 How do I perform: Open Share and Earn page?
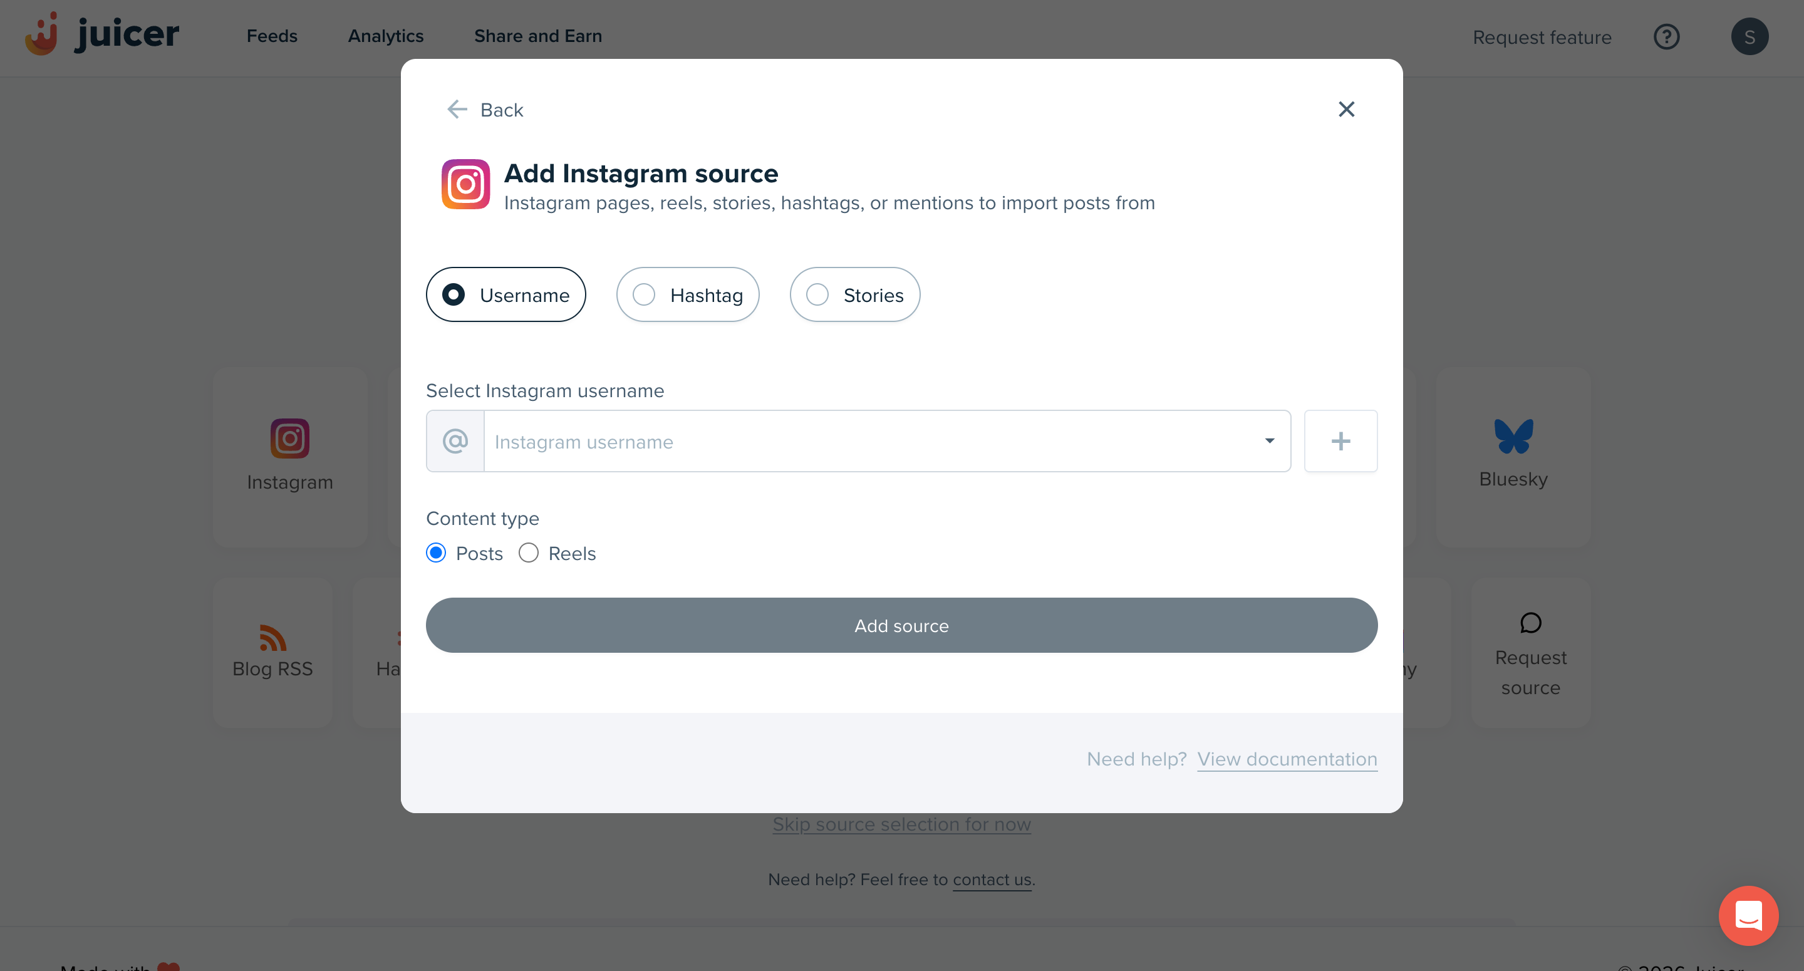click(538, 36)
